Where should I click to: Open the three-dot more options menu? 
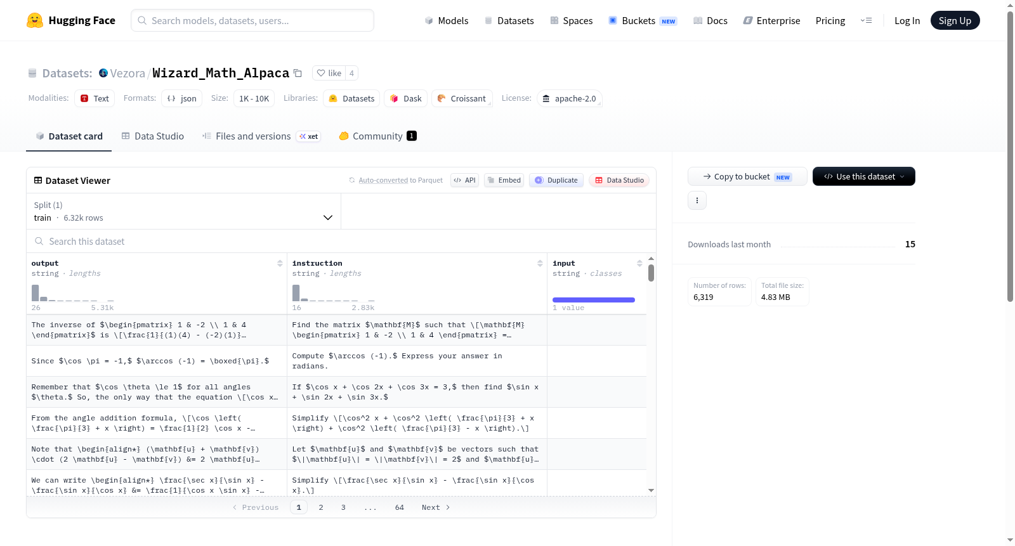click(x=697, y=200)
